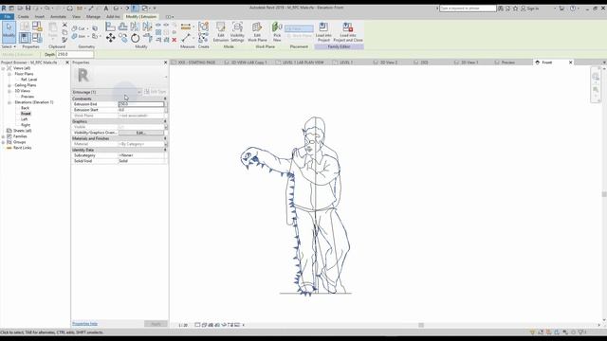The width and height of the screenshot is (607, 341).
Task: Collapse the Identity Data properties section
Action: click(x=165, y=150)
